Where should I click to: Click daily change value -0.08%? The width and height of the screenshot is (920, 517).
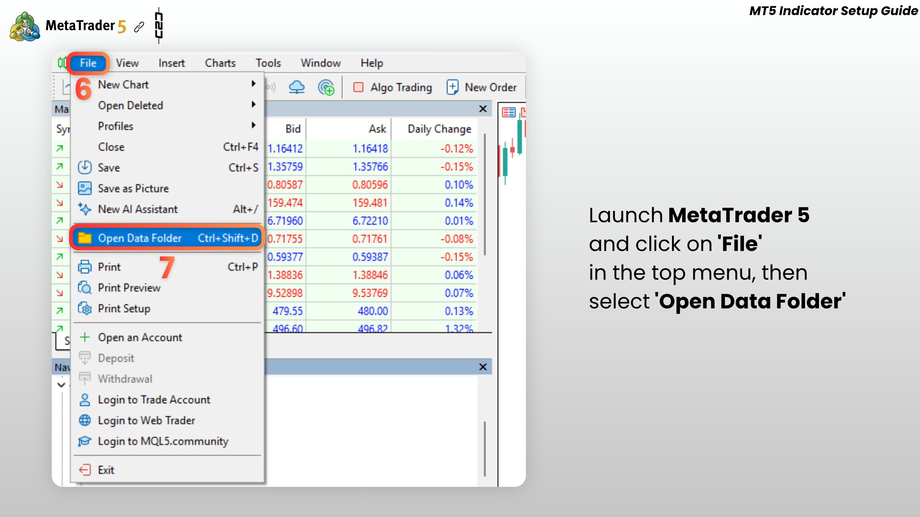457,239
